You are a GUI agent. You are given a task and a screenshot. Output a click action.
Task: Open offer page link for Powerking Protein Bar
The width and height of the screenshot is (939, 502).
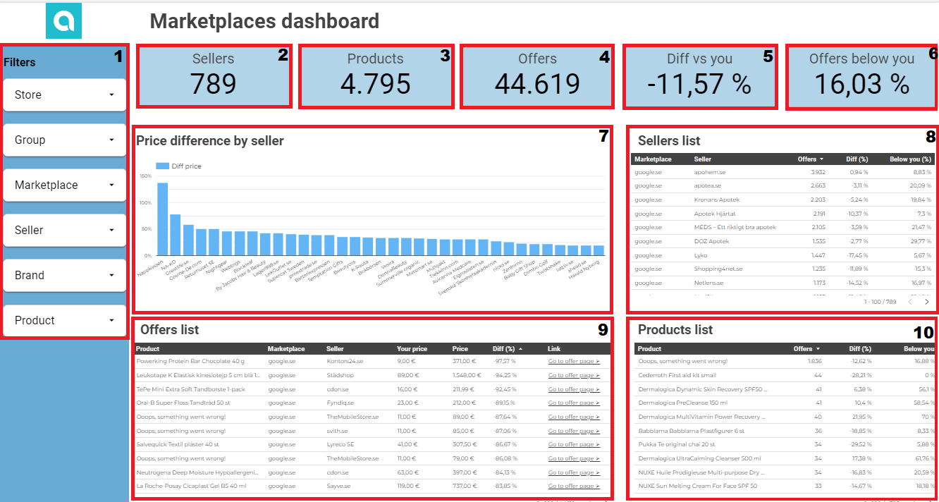[x=574, y=361]
